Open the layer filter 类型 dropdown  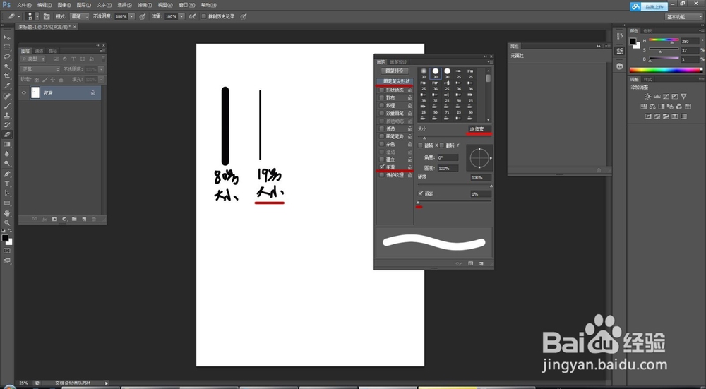tap(33, 59)
